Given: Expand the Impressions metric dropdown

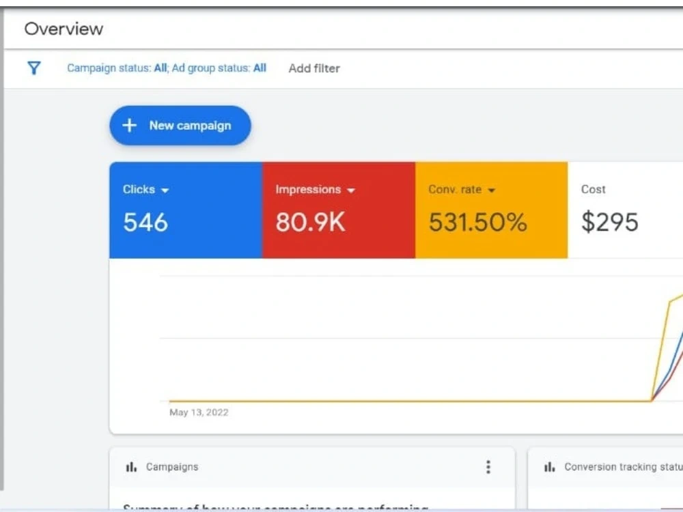Looking at the screenshot, I should click(x=351, y=190).
